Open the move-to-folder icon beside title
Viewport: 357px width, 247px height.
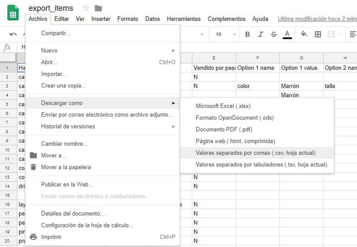[98, 8]
